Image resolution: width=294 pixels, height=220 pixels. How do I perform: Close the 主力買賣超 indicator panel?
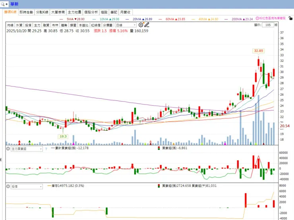(8, 149)
